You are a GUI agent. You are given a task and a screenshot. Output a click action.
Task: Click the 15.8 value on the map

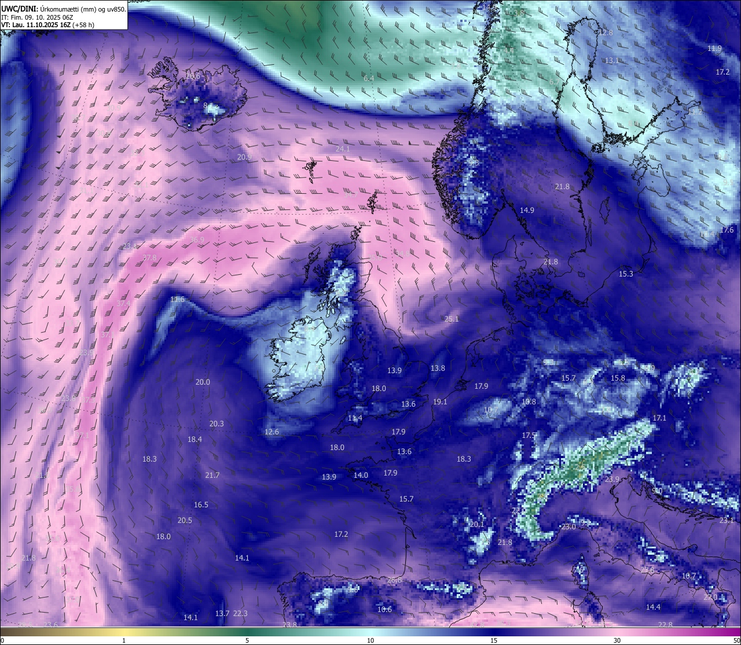pos(618,378)
